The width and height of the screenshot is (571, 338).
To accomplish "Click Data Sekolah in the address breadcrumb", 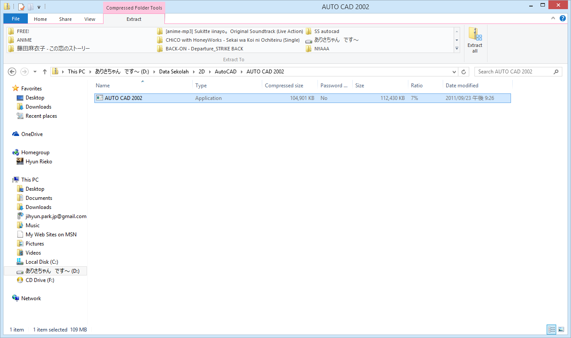I will pyautogui.click(x=174, y=72).
